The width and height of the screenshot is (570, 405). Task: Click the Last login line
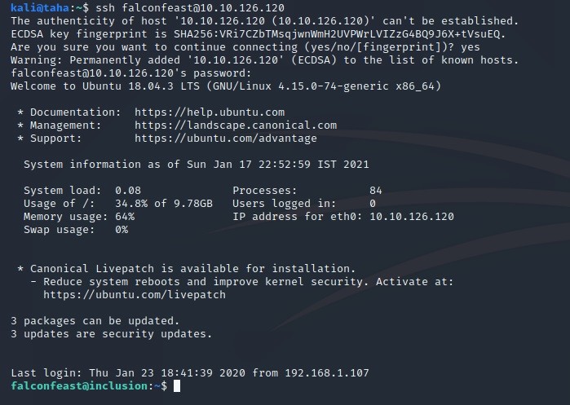click(x=190, y=372)
